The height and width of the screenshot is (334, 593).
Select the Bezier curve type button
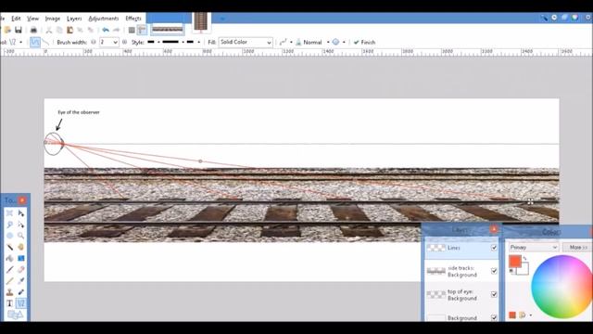[x=45, y=42]
